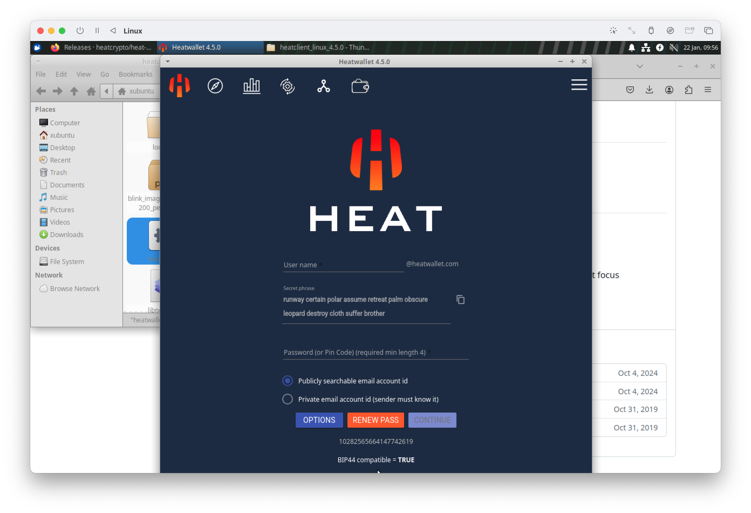Click the OPTIONS button
Viewport: 751px width, 513px height.
(319, 420)
